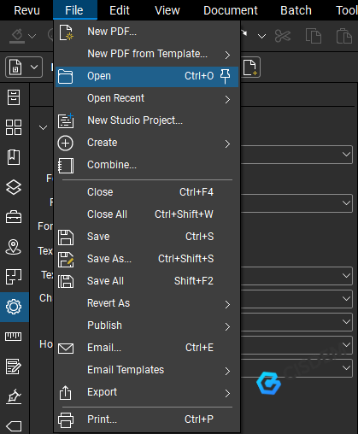The height and width of the screenshot is (434, 358).
Task: Expand the Revert As submenu
Action: [147, 303]
